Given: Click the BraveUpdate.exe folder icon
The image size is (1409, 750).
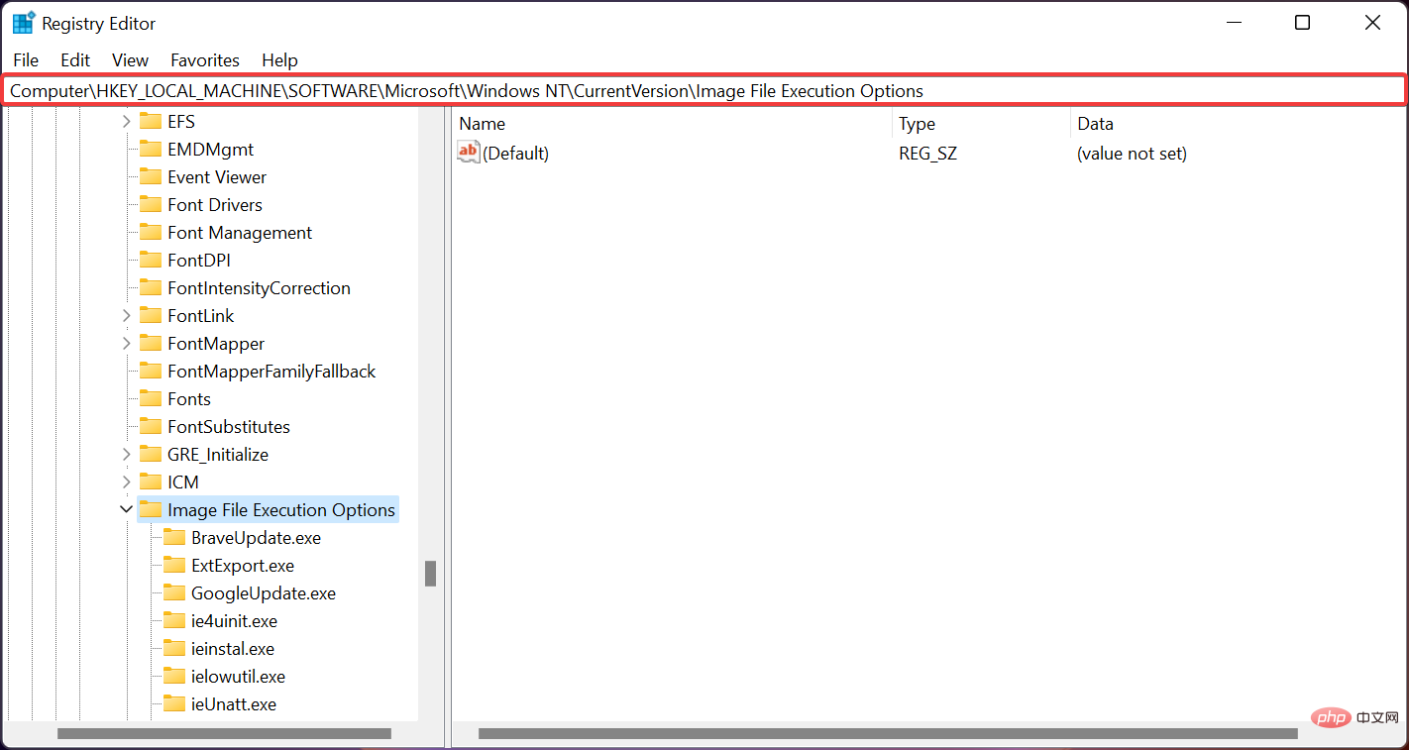Looking at the screenshot, I should pyautogui.click(x=174, y=537).
